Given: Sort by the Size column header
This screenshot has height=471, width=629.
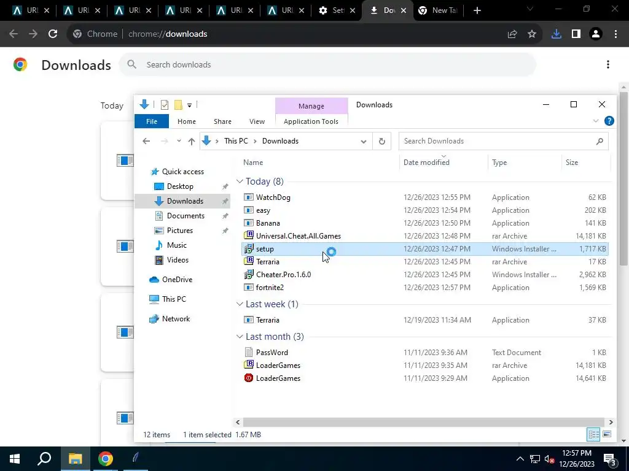Looking at the screenshot, I should [572, 162].
